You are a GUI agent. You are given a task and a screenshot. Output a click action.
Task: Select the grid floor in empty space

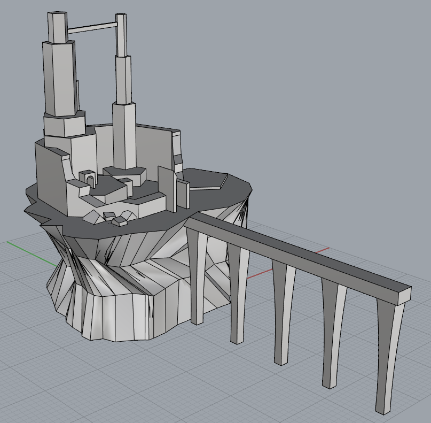pyautogui.click(x=64, y=385)
